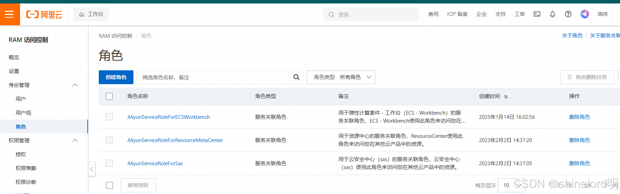
Task: Switch language via 简体
Action: pyautogui.click(x=603, y=14)
